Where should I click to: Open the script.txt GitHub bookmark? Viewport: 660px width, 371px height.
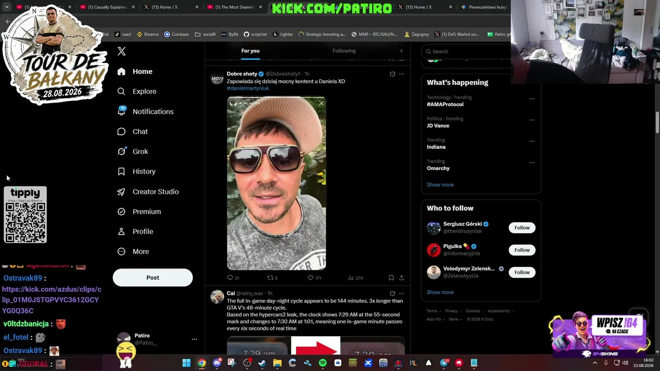255,35
